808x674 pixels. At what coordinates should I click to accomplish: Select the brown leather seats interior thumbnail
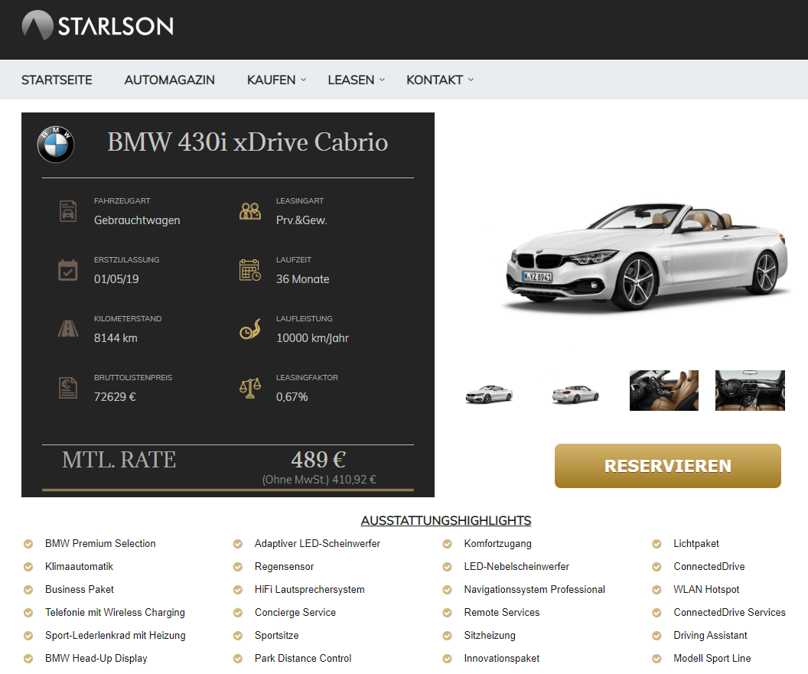(663, 390)
